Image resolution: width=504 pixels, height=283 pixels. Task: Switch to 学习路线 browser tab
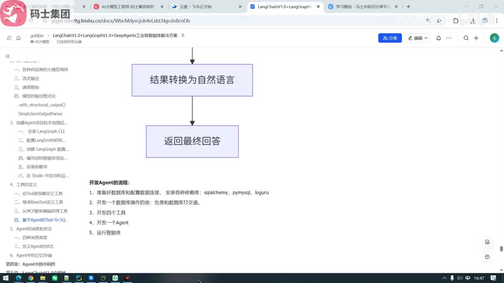coord(362,7)
